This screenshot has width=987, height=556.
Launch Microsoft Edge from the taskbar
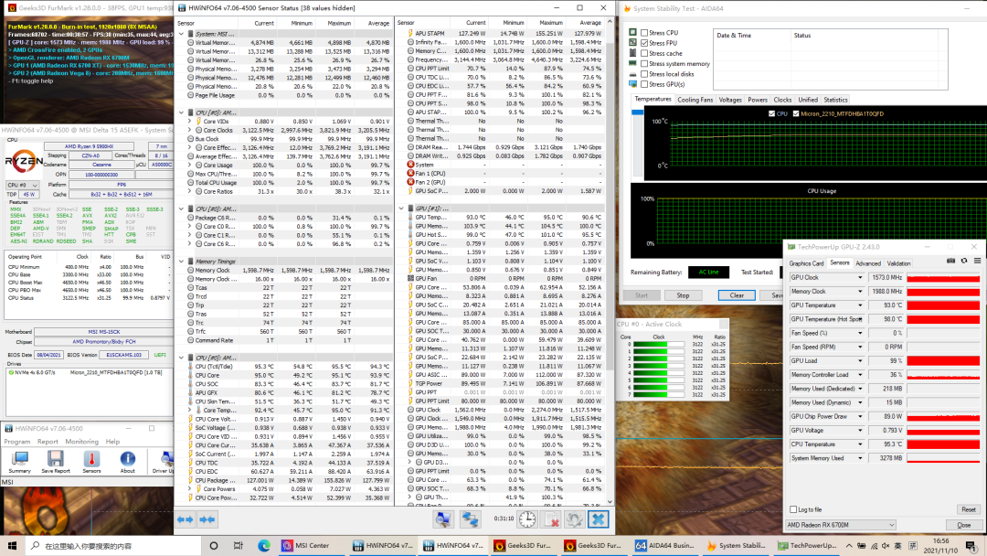click(x=264, y=546)
